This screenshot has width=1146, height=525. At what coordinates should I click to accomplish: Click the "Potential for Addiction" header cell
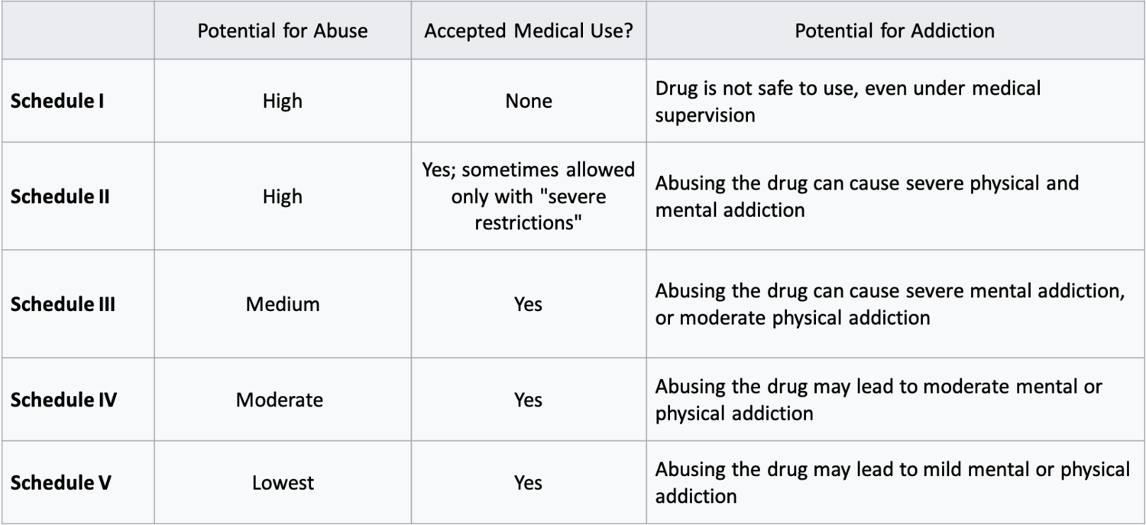895,31
